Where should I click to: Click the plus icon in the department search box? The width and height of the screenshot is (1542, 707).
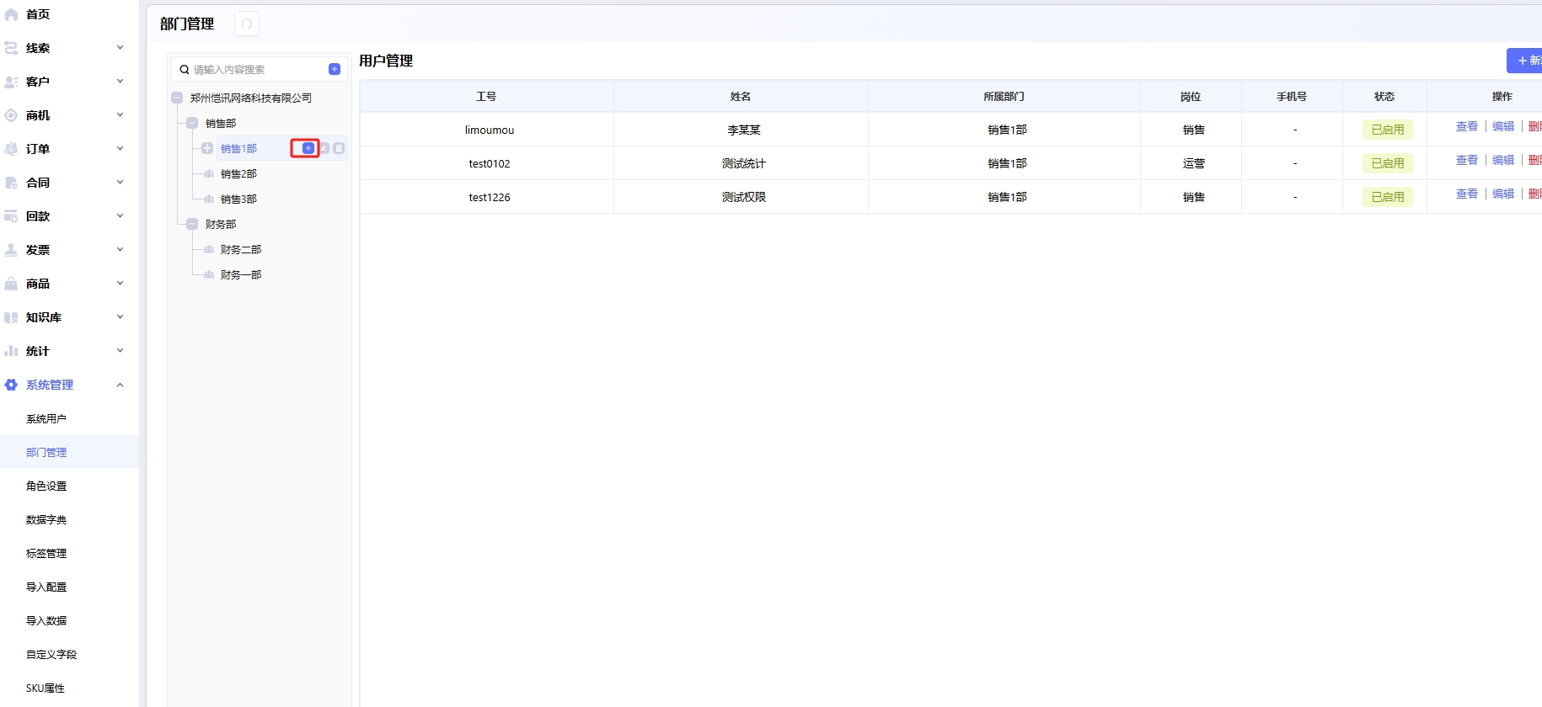(335, 69)
